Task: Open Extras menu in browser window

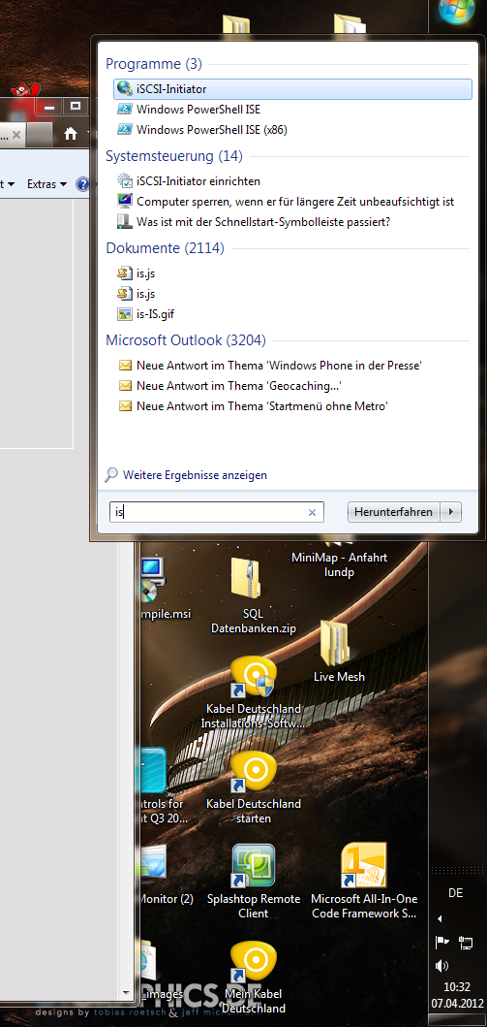Action: click(46, 184)
